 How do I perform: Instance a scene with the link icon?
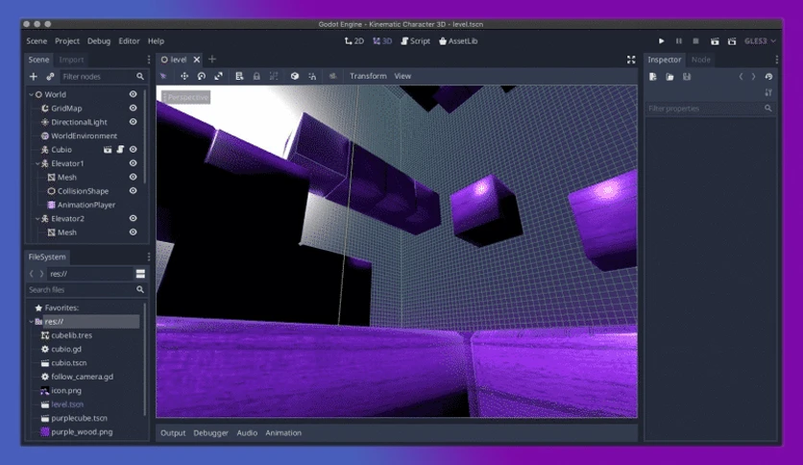50,76
